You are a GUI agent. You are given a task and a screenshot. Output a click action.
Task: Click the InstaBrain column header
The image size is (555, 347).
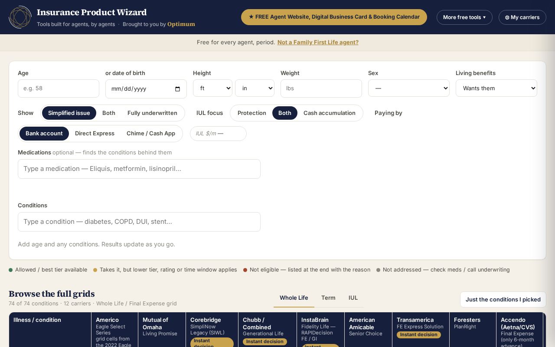[x=320, y=330]
